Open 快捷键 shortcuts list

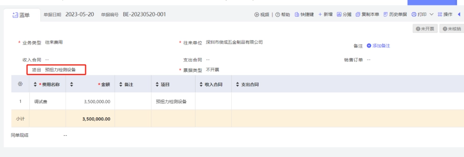pos(304,15)
